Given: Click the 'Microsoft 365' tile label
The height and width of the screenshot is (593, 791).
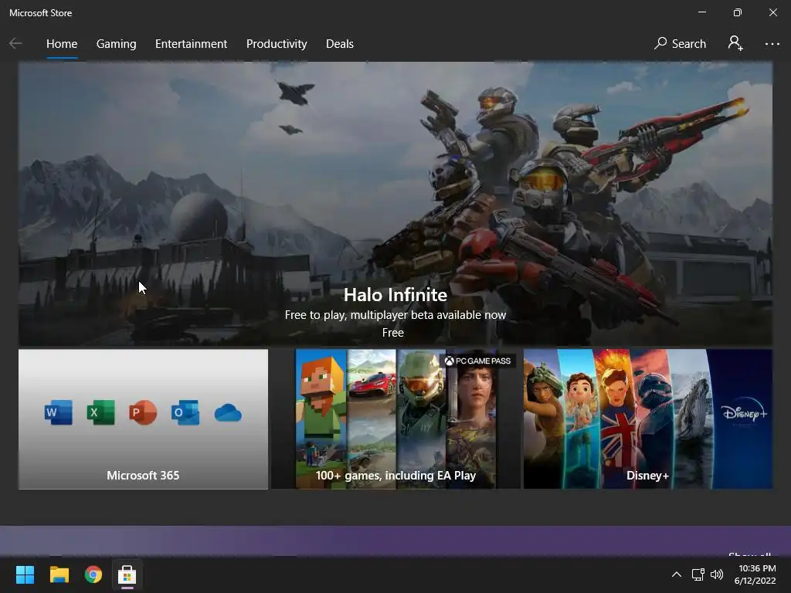Looking at the screenshot, I should point(143,476).
